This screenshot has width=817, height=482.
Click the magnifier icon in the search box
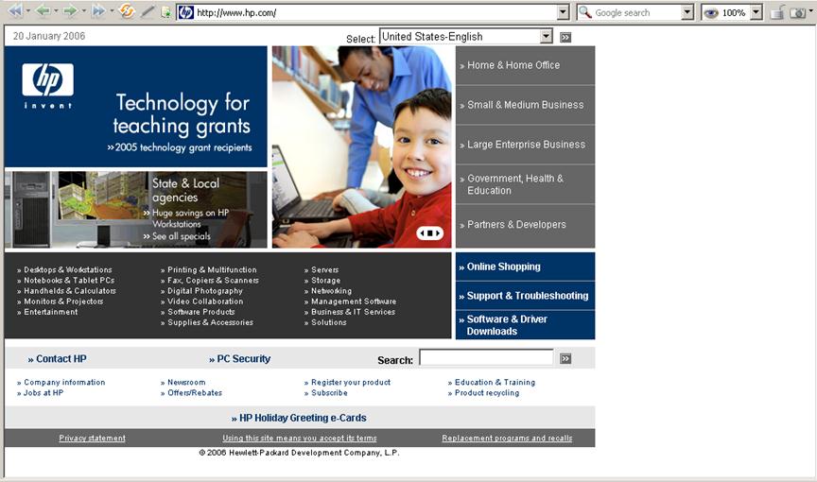point(585,12)
